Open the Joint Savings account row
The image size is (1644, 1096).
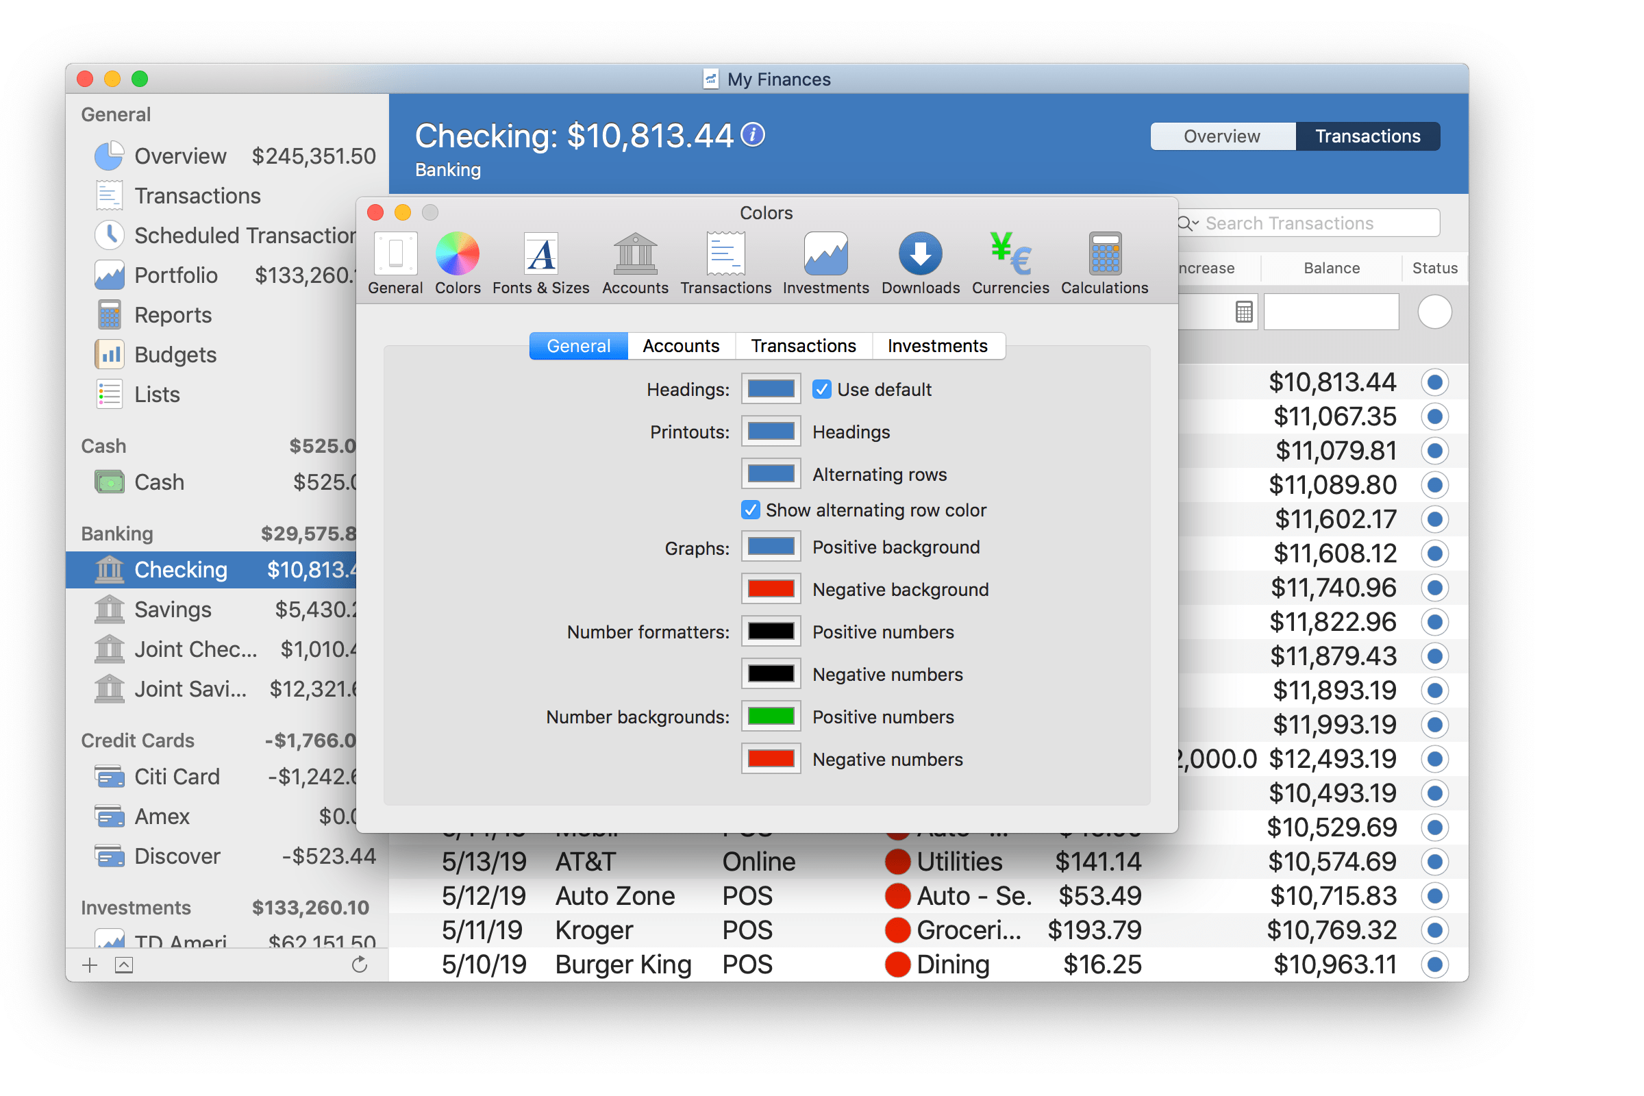tap(211, 689)
